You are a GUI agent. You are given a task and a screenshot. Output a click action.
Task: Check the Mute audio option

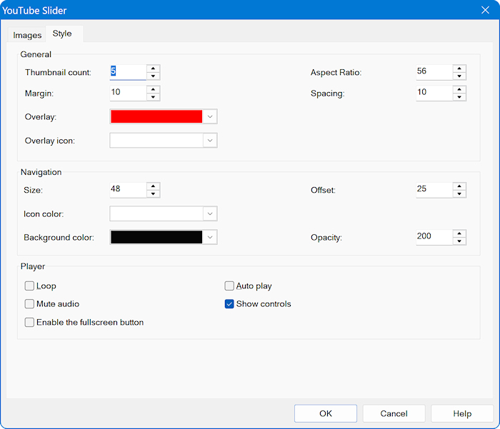29,304
